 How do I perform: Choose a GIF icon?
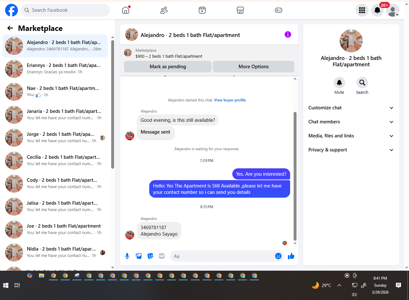pos(162,256)
